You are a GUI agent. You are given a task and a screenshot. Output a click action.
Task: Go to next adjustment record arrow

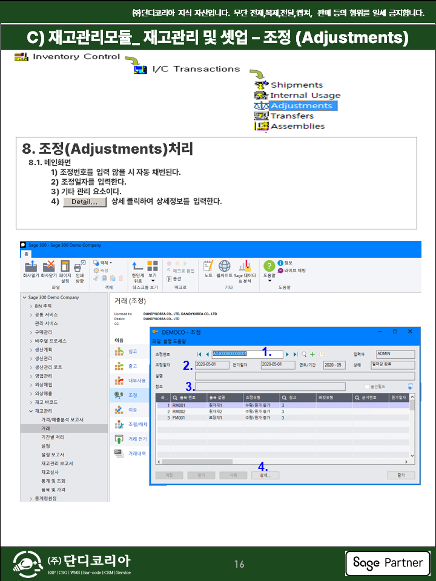point(287,354)
